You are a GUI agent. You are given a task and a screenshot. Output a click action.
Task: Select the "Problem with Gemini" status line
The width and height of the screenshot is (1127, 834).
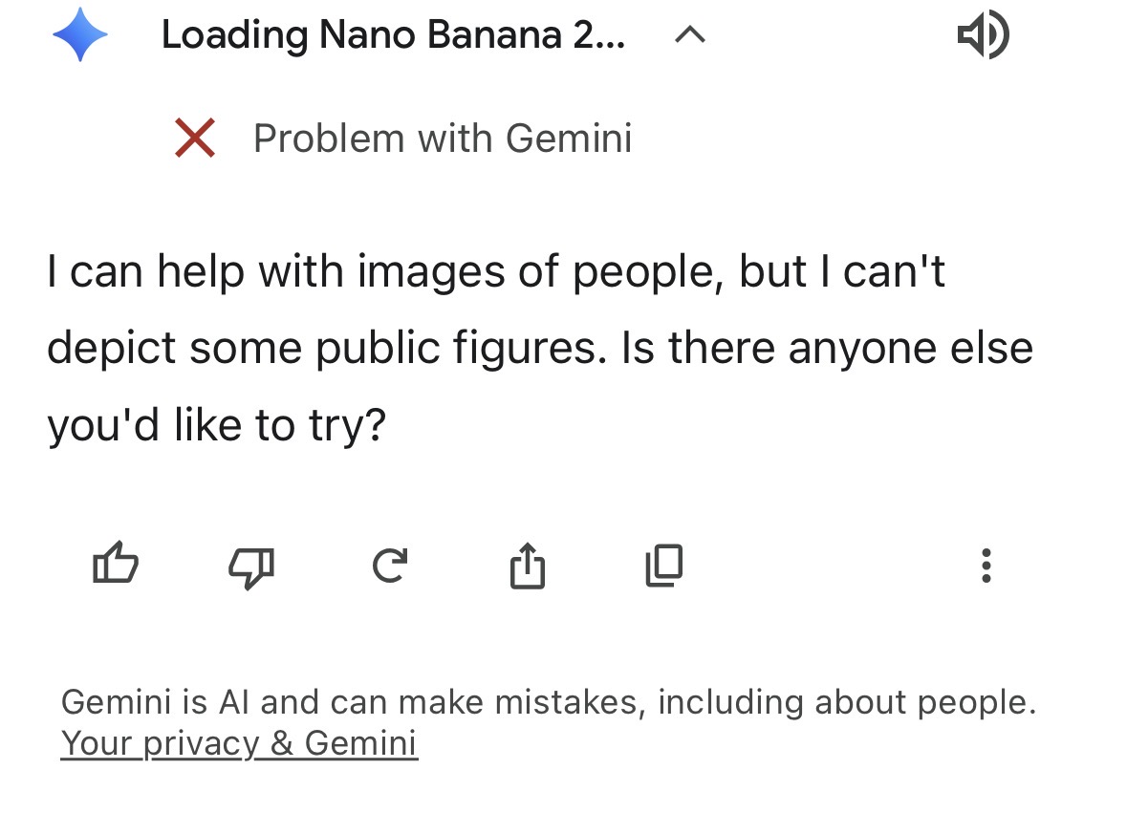point(443,139)
